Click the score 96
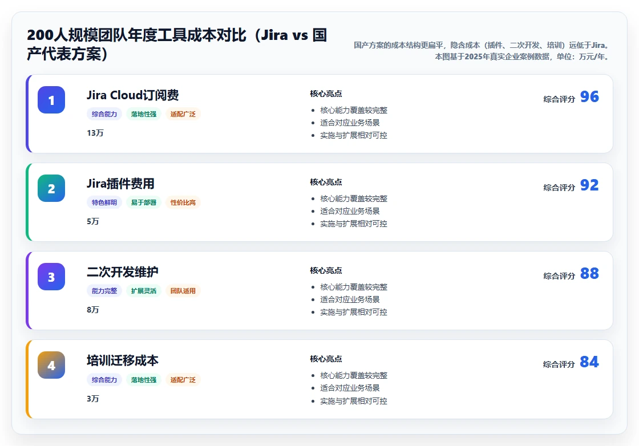 (589, 96)
